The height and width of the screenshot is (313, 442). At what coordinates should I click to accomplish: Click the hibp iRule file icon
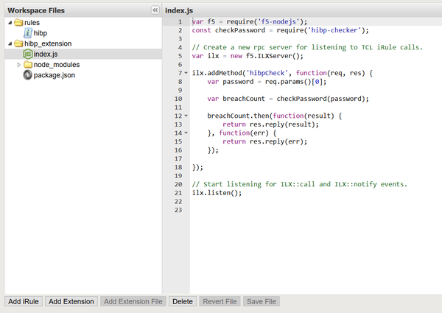[28, 33]
